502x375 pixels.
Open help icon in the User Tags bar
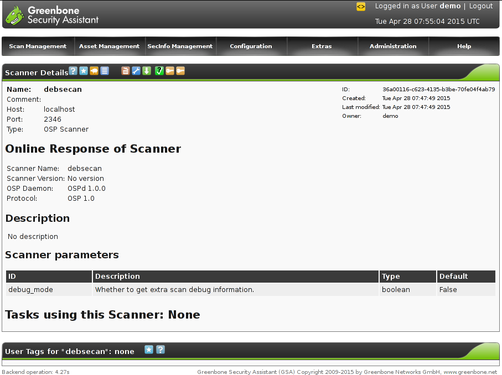coord(161,350)
